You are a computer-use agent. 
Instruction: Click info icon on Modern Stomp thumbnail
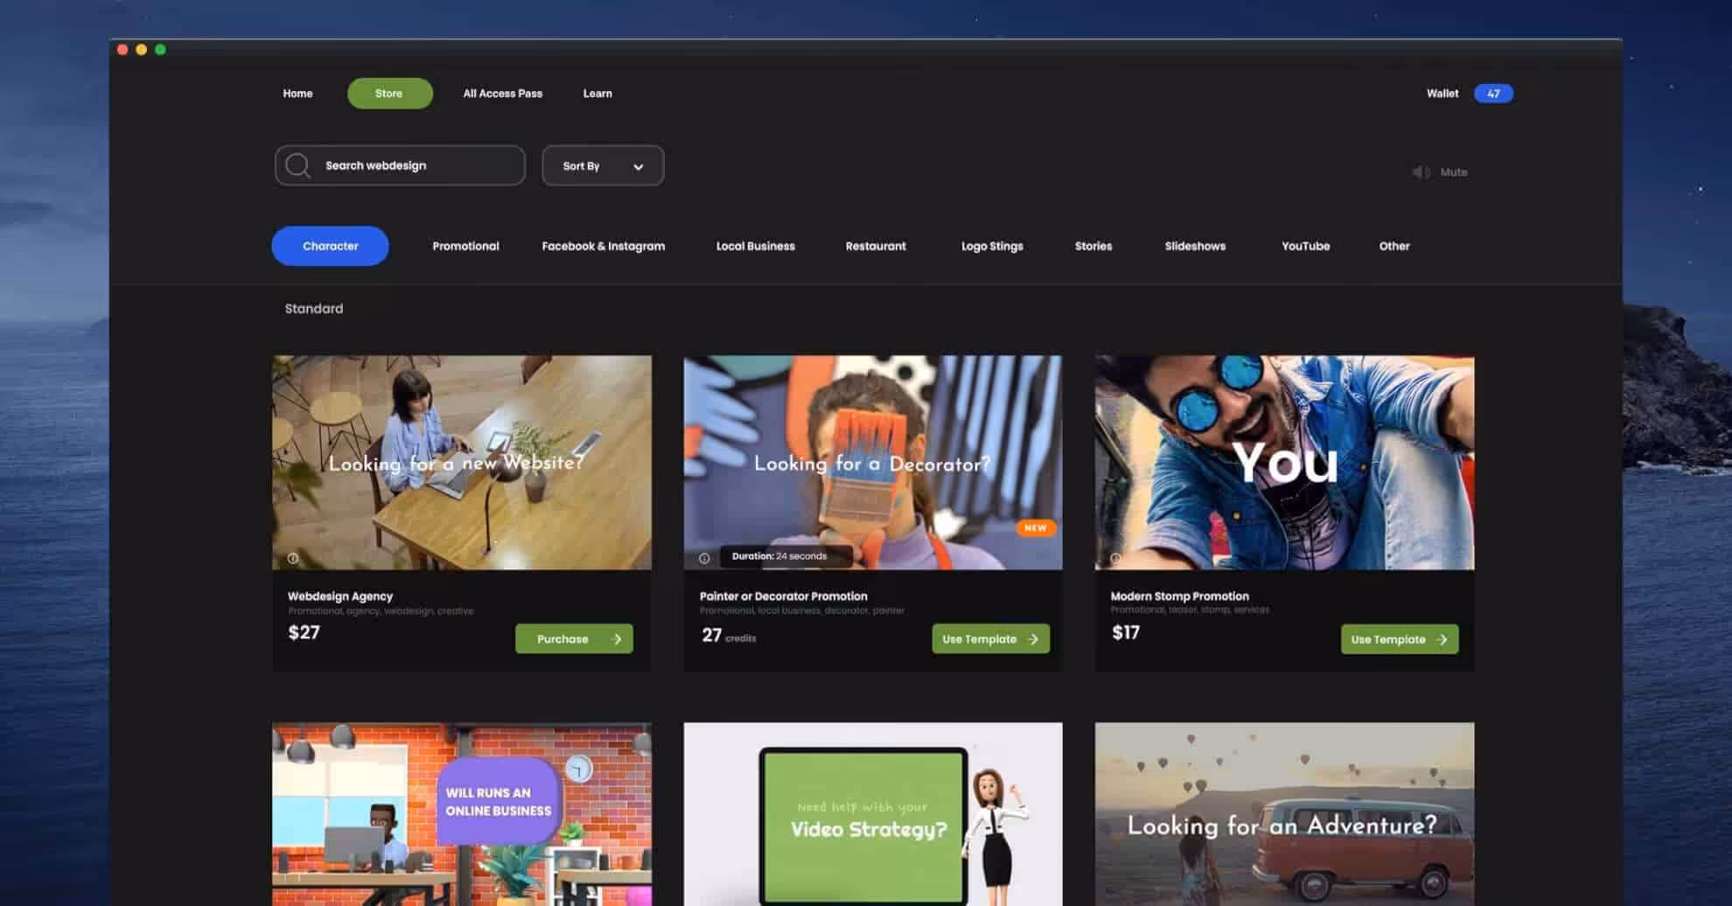tap(1115, 558)
